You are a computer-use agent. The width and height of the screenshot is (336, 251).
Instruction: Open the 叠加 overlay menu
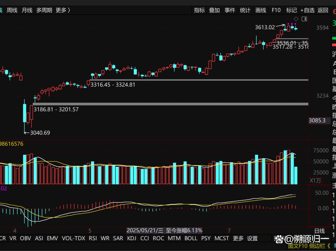(214, 10)
